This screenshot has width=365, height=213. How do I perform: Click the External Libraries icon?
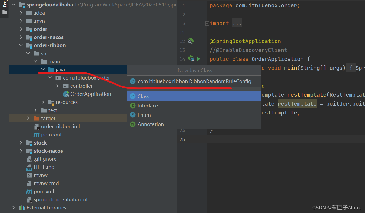22,208
